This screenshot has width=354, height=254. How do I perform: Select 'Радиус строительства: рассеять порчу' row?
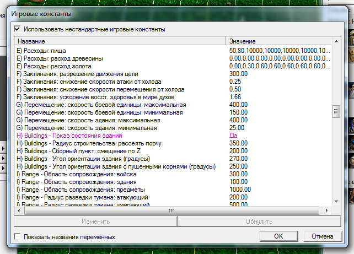[x=173, y=143]
